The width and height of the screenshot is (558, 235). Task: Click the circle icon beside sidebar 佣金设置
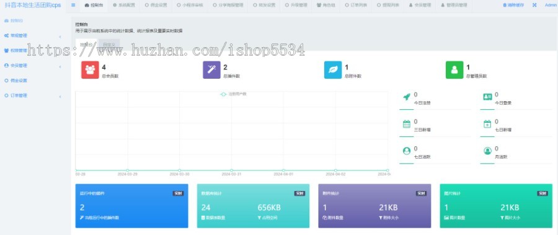pos(6,81)
